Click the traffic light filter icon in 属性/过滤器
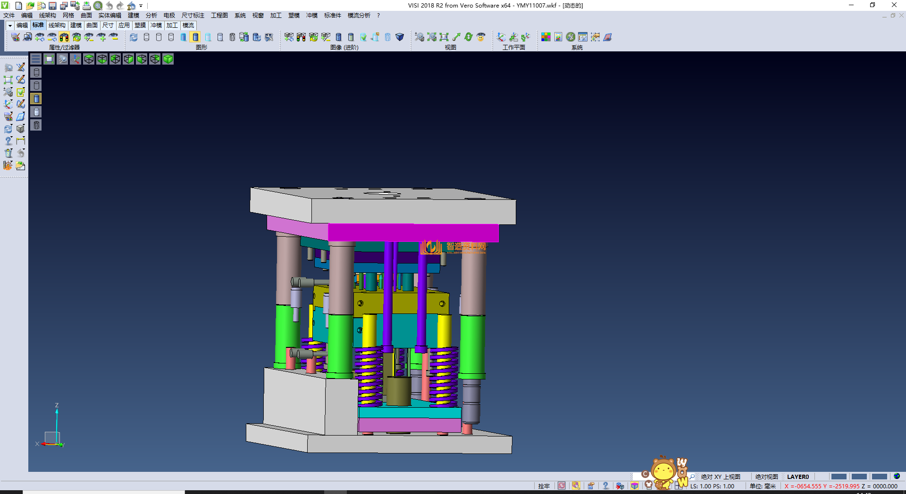Image resolution: width=906 pixels, height=494 pixels. tap(64, 37)
